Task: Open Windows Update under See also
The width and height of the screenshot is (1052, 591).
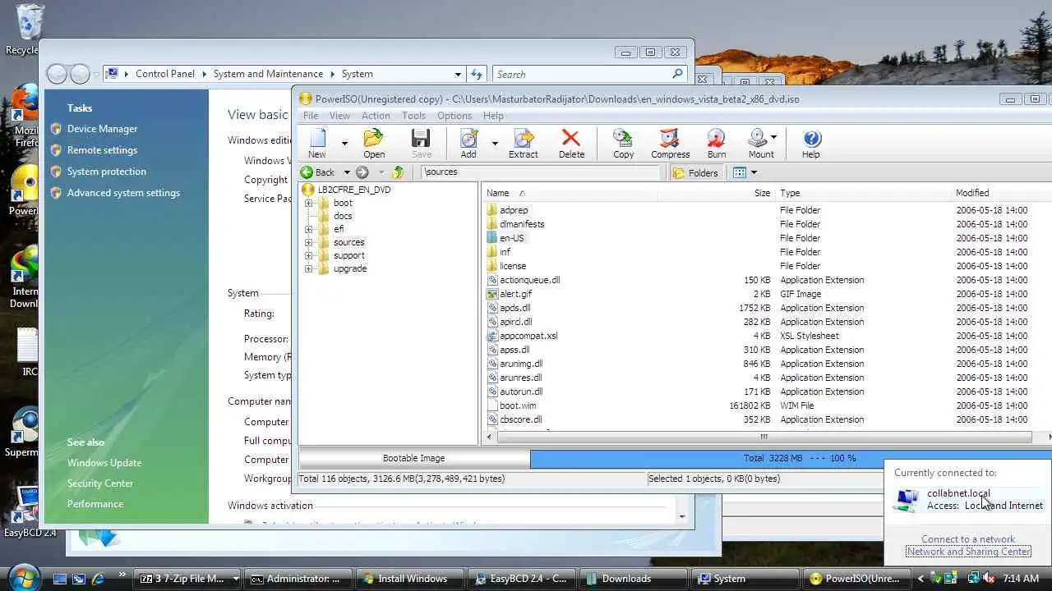Action: [x=104, y=463]
